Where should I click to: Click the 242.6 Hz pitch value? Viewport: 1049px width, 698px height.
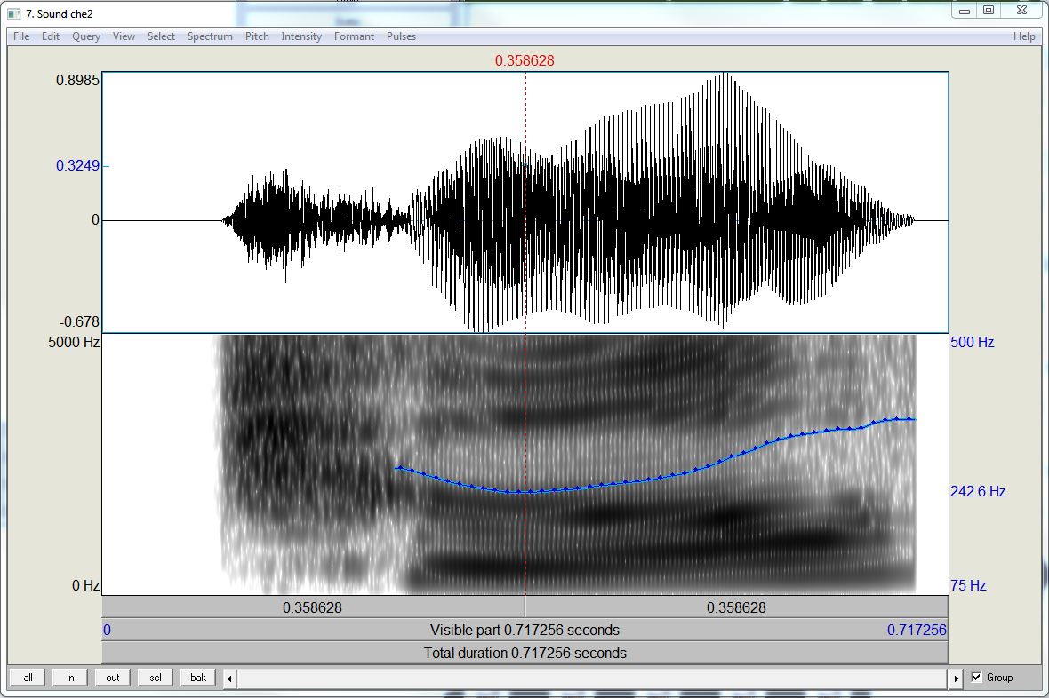[977, 491]
